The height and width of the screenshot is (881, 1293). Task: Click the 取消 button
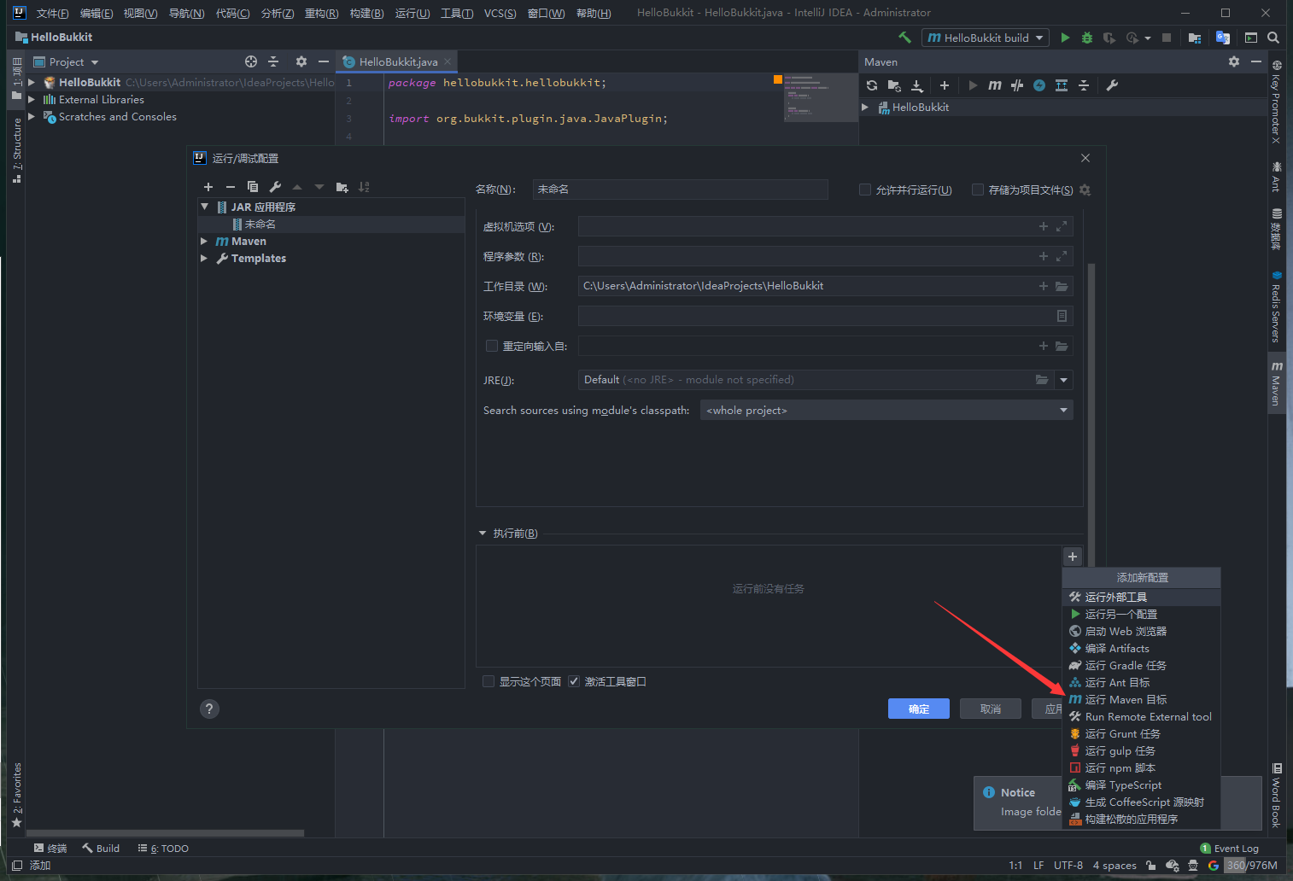click(x=990, y=709)
